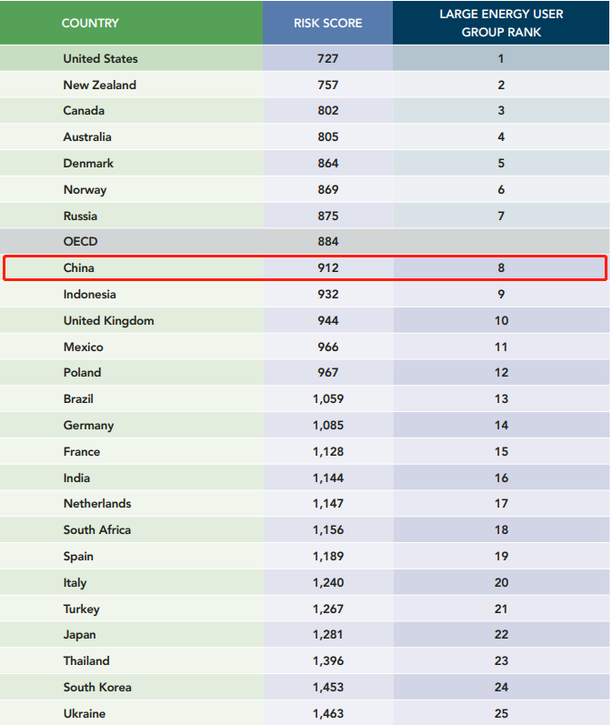Select Russia's rank value 7
The width and height of the screenshot is (612, 725).
[x=501, y=216]
